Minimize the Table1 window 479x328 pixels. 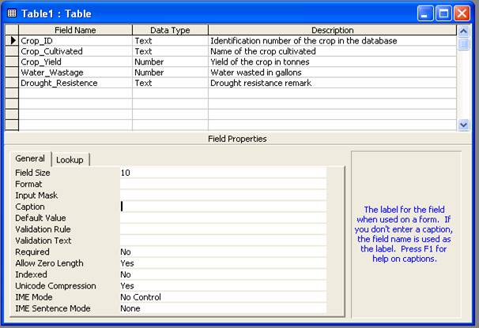click(x=425, y=13)
